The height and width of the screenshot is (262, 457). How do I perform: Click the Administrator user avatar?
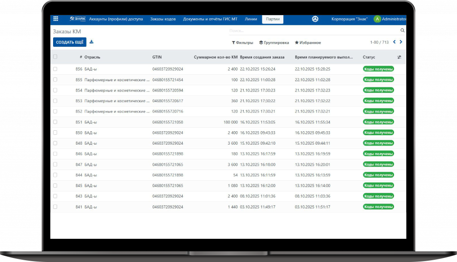[x=377, y=19]
